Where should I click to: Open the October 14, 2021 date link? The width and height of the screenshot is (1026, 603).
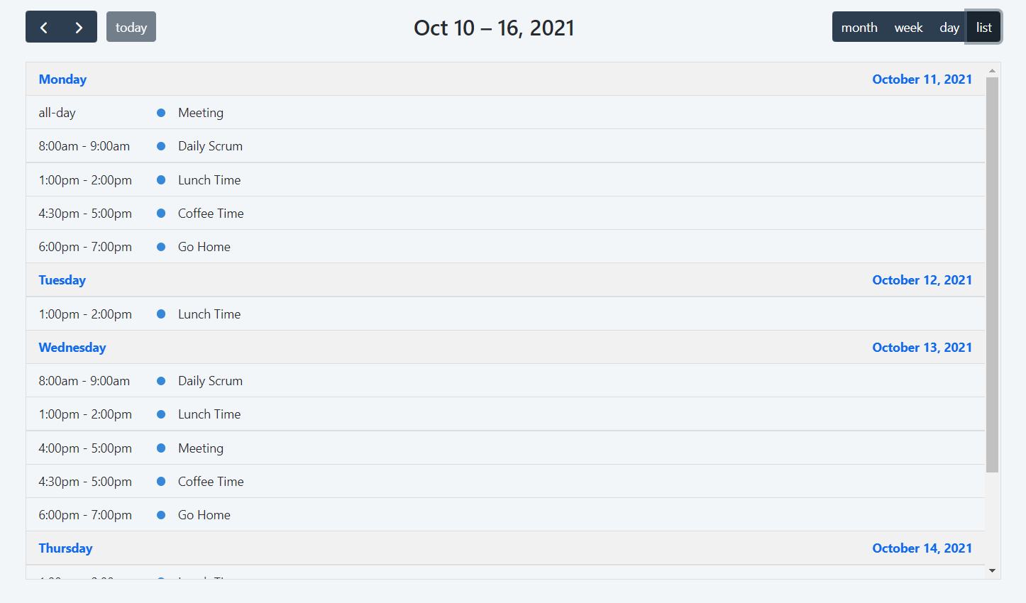coord(922,548)
